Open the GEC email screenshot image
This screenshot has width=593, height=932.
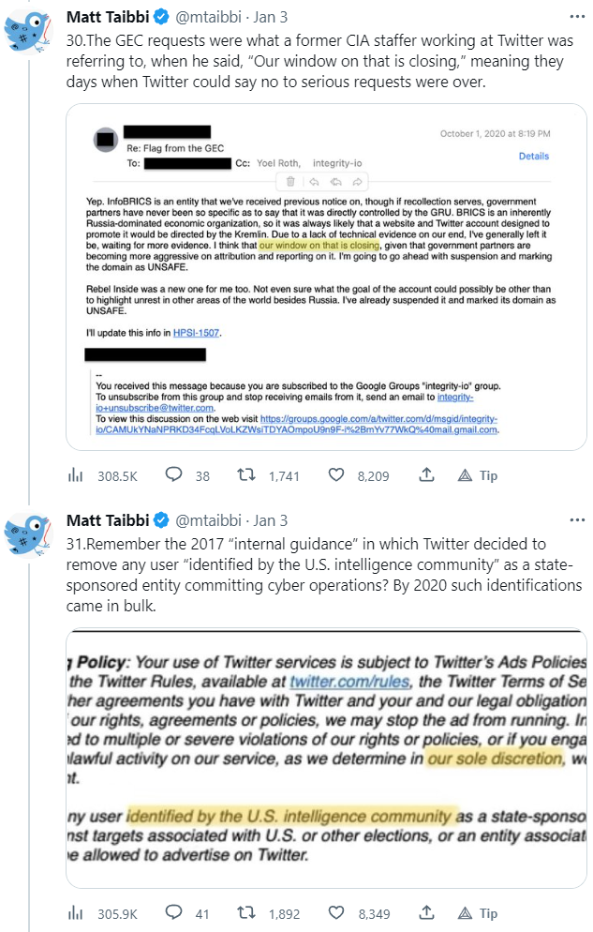(326, 278)
